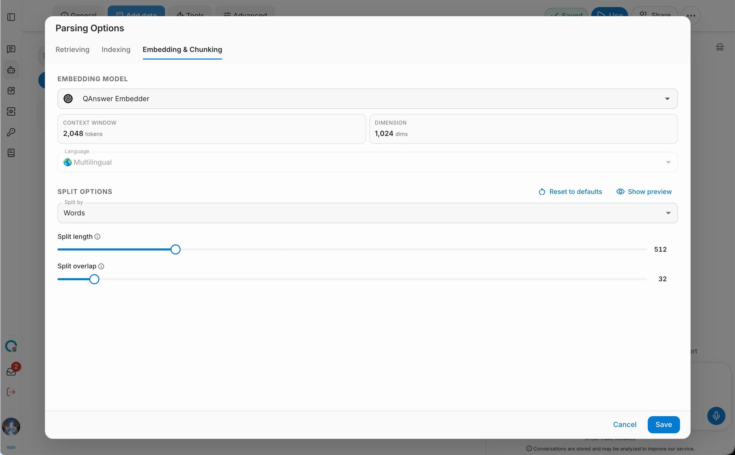Screen dimensions: 735x455
Task: Click the Split length slider handle
Action: tap(175, 250)
